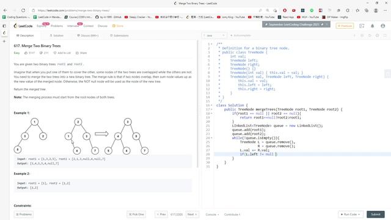This screenshot has height=220, width=391.
Task: Open the GitHub bookmark
Action: tap(109, 17)
